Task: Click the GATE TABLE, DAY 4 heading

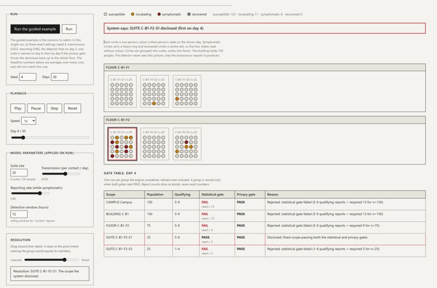Action: (120, 173)
